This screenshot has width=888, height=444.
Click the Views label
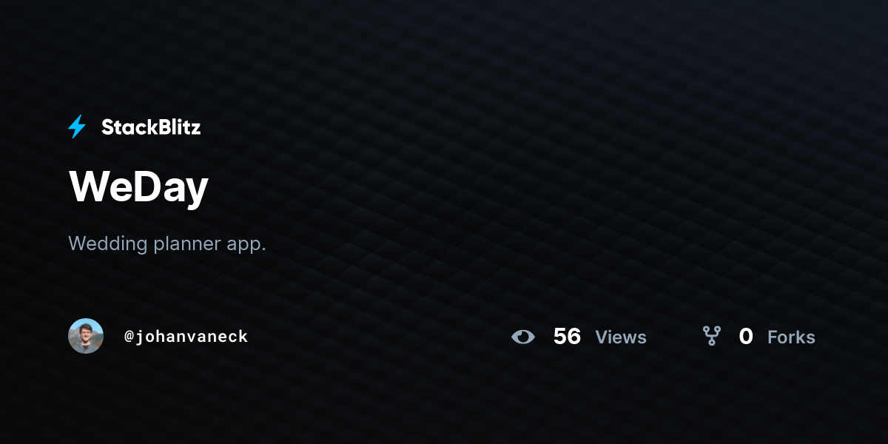[x=621, y=337]
